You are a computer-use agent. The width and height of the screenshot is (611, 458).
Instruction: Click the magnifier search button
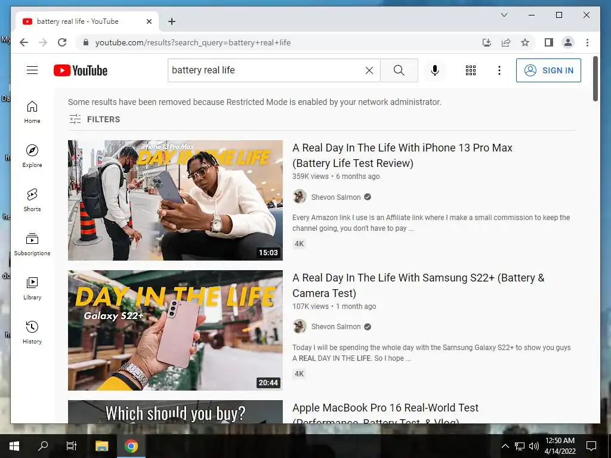click(399, 70)
